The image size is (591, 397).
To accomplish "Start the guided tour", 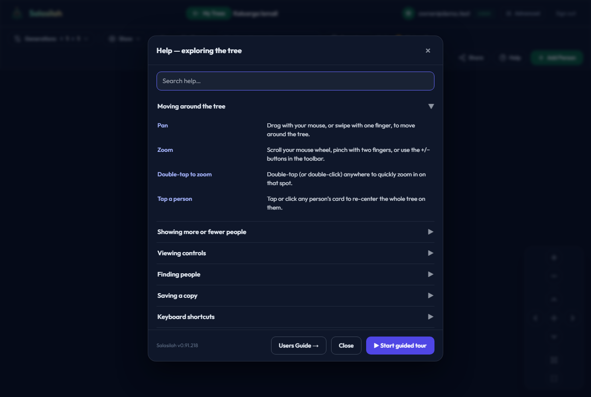I will point(400,345).
